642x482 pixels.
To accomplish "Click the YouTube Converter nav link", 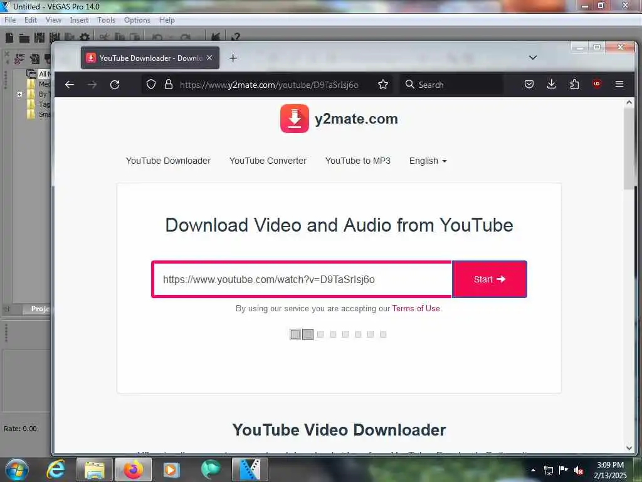I will pyautogui.click(x=268, y=161).
